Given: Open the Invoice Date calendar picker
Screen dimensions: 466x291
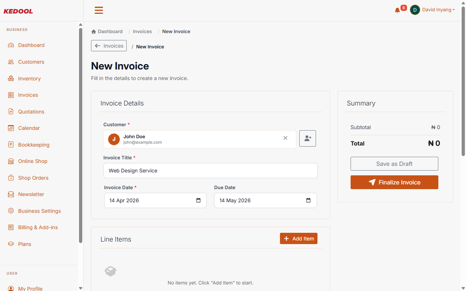Looking at the screenshot, I should click(x=198, y=200).
